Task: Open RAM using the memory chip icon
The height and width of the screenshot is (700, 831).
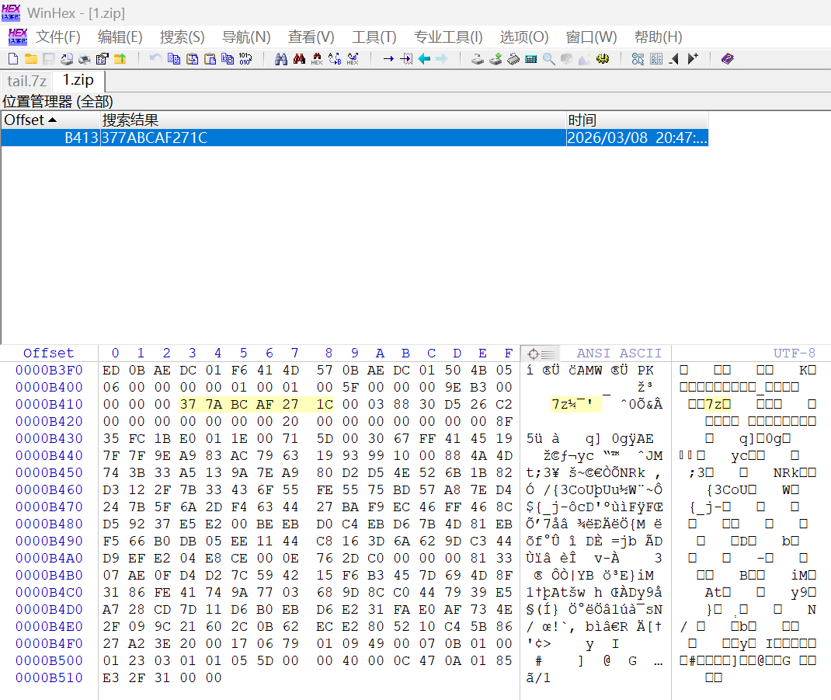Action: [x=513, y=59]
